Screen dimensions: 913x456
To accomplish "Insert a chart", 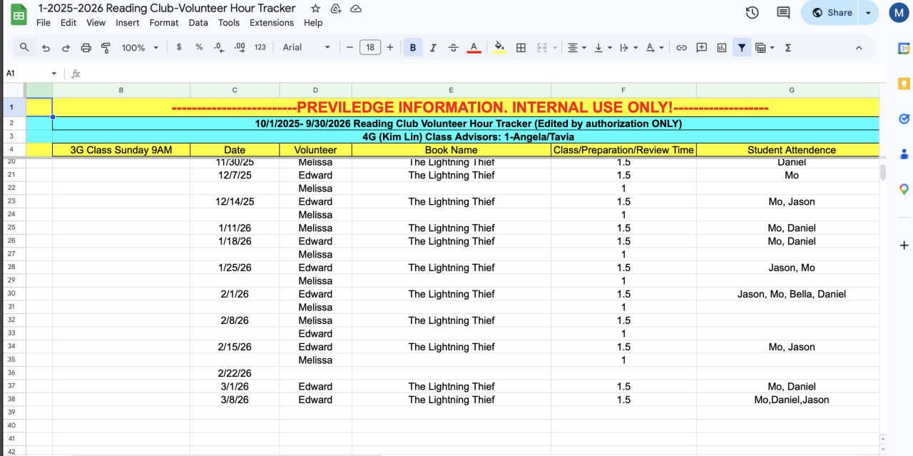I will pyautogui.click(x=722, y=48).
